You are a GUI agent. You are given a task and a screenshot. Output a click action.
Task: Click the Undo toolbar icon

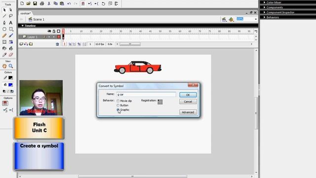pos(69,3)
